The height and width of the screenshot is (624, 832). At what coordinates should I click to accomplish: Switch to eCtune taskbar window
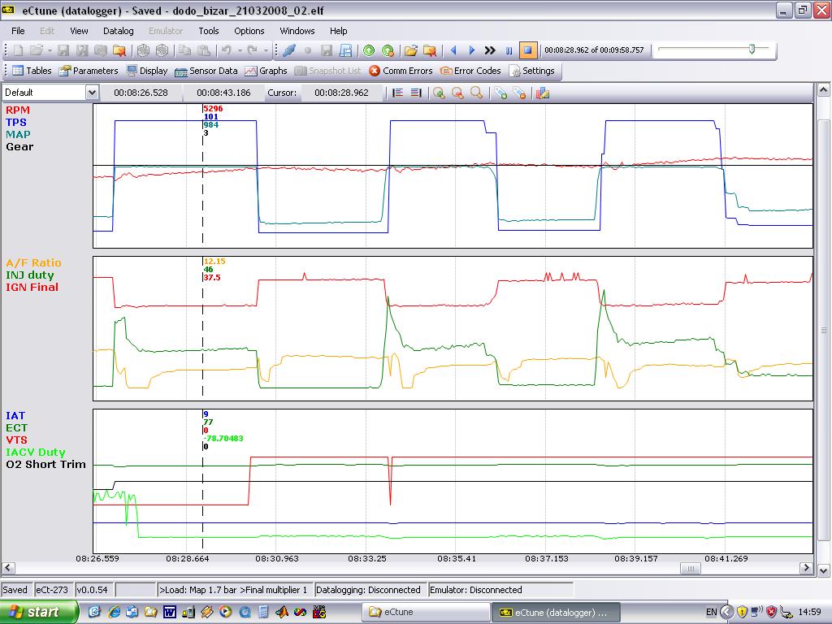tap(424, 613)
